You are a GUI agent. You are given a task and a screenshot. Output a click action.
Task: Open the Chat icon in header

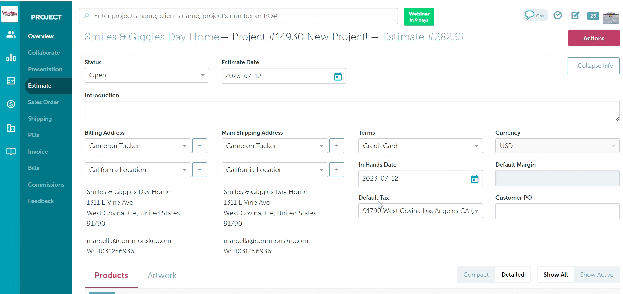click(x=535, y=15)
